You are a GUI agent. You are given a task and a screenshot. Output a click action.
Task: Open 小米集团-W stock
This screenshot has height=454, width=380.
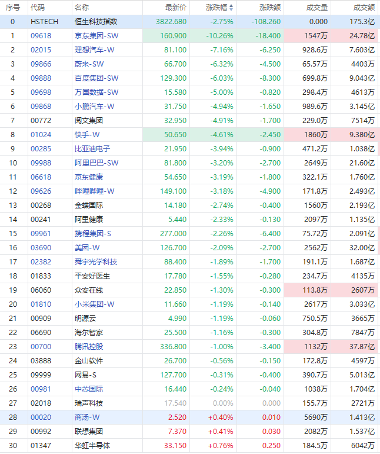point(95,304)
